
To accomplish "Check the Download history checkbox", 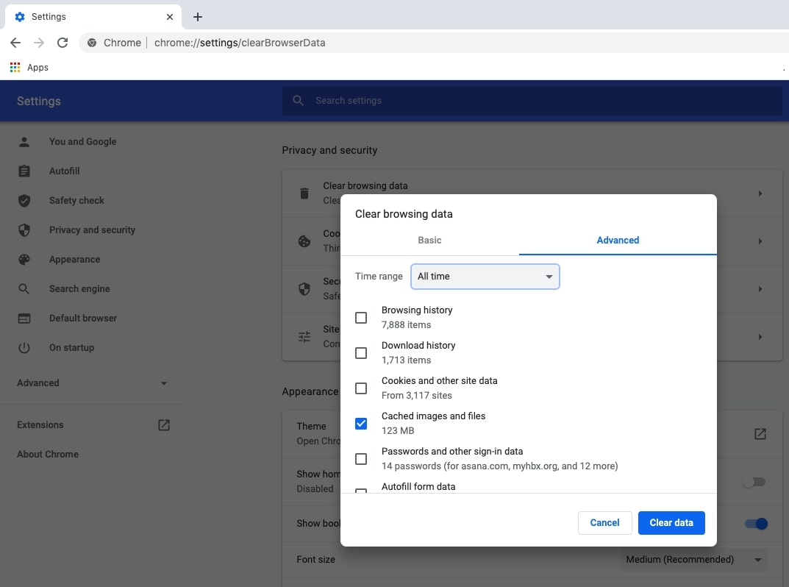I will (361, 353).
